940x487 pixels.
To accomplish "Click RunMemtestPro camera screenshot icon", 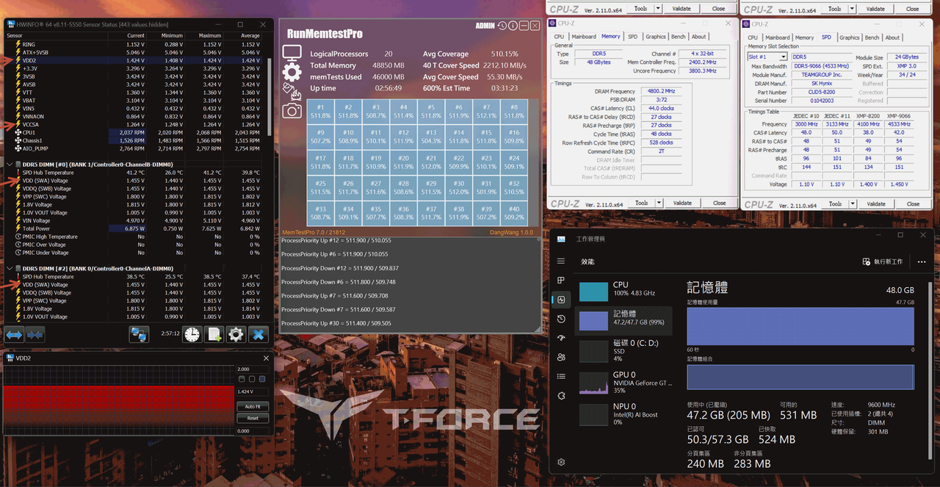I will [292, 110].
